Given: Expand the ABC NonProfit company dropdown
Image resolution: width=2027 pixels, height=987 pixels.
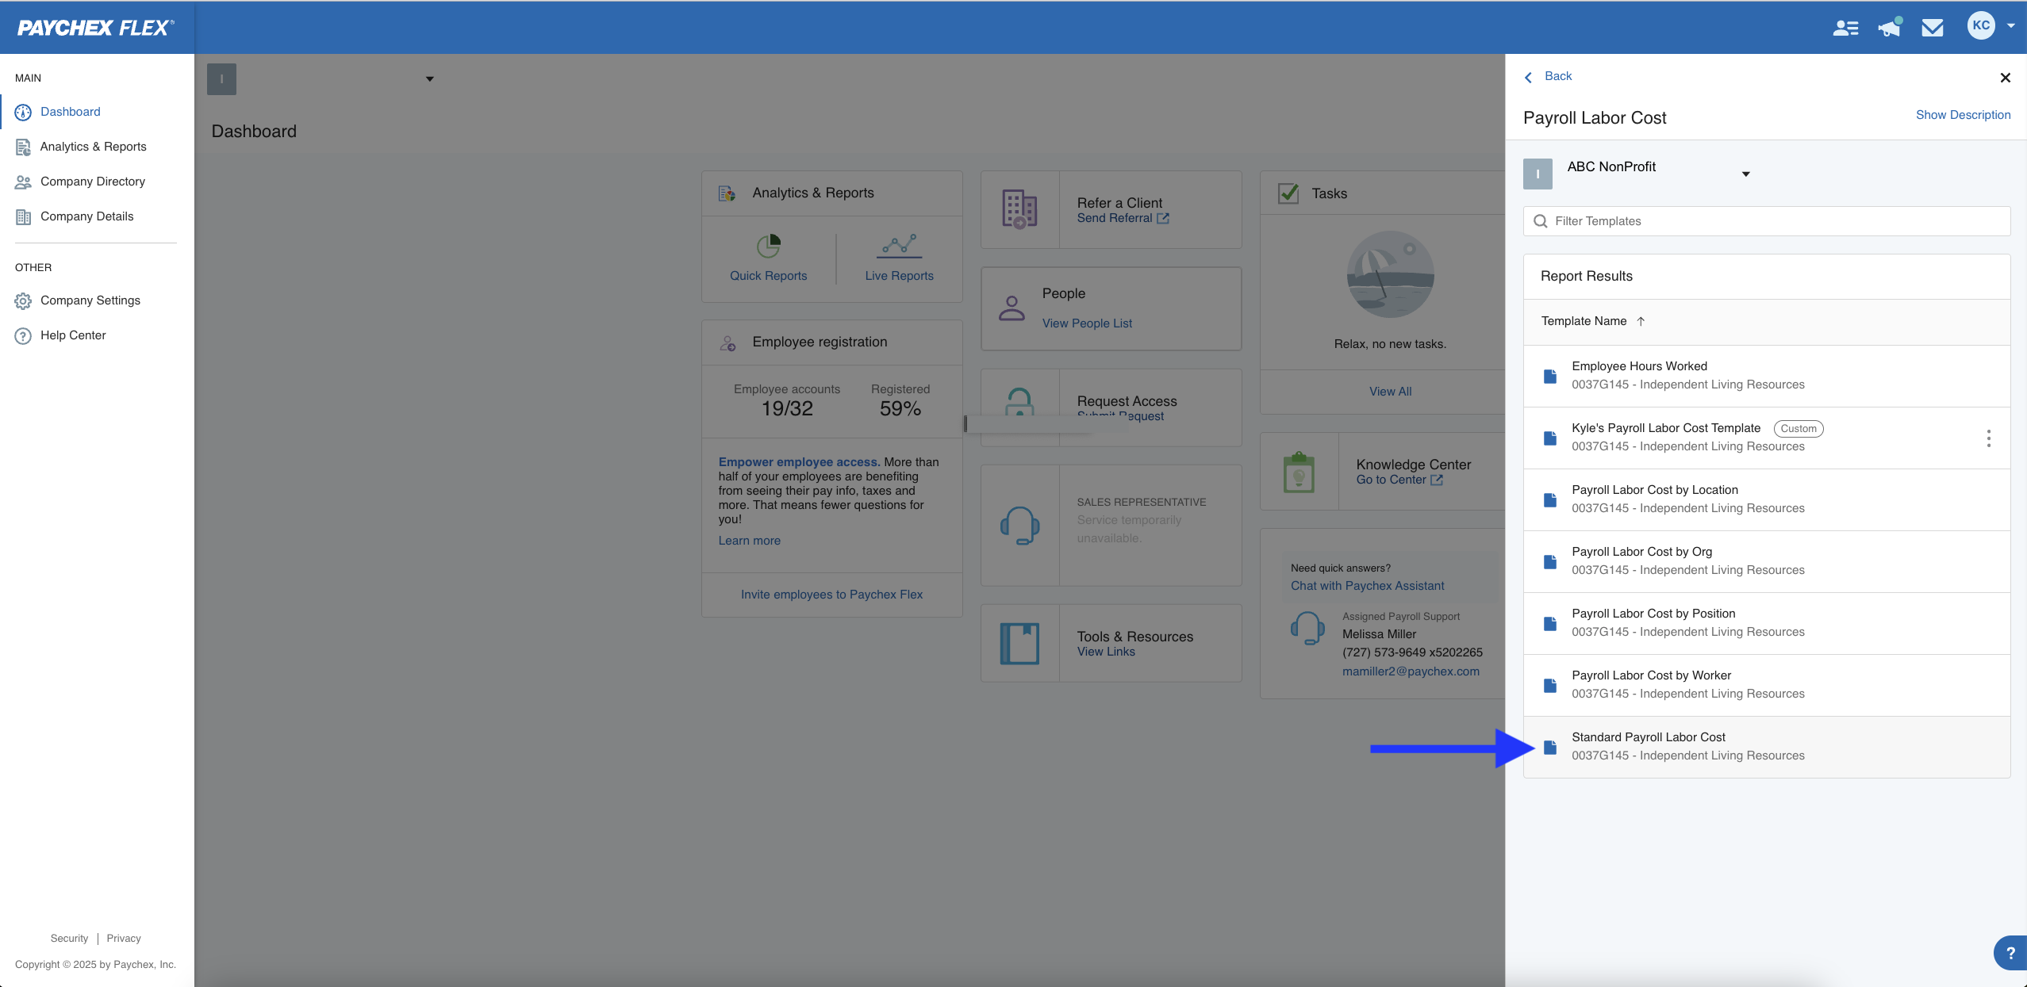Looking at the screenshot, I should pyautogui.click(x=1745, y=173).
